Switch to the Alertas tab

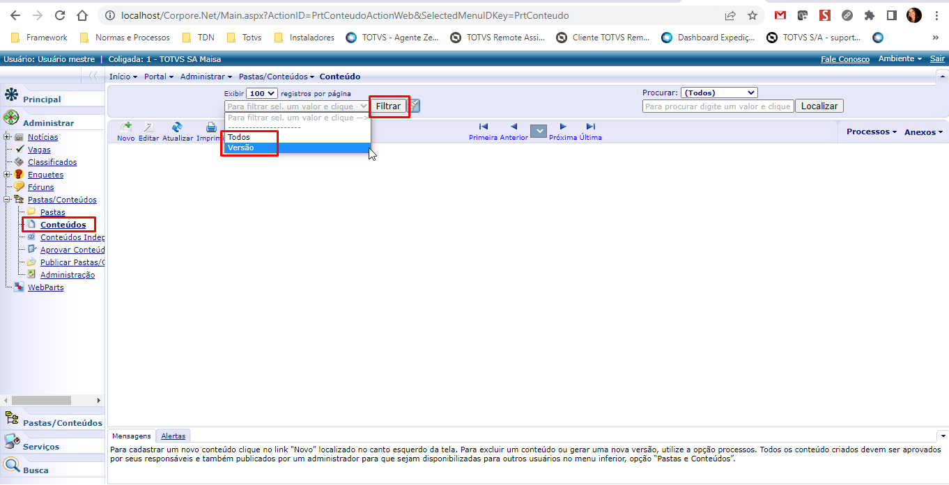[173, 436]
